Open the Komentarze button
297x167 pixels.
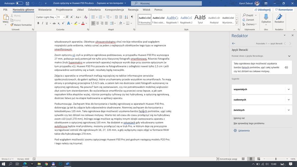pyautogui.click(x=284, y=10)
